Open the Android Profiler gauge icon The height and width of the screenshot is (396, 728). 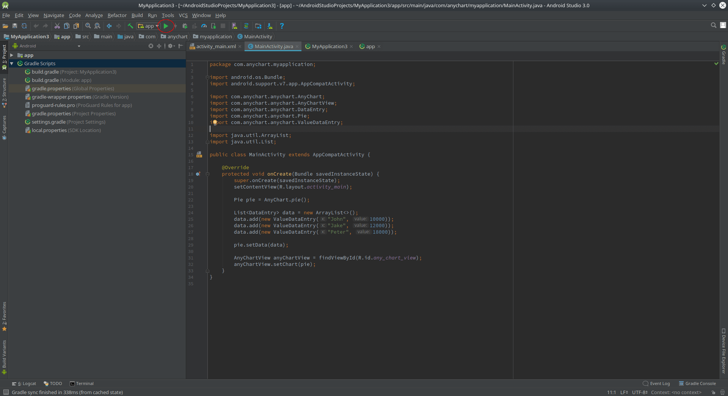204,26
